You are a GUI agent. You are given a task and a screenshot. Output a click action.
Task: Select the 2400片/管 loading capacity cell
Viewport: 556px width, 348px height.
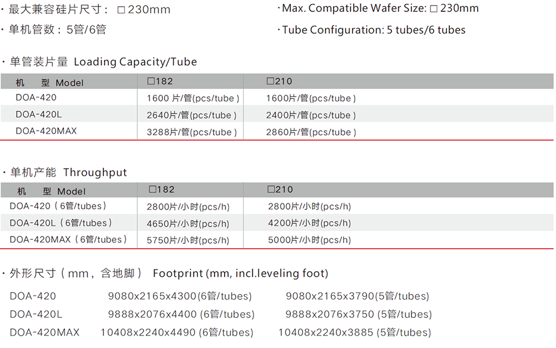(x=311, y=115)
